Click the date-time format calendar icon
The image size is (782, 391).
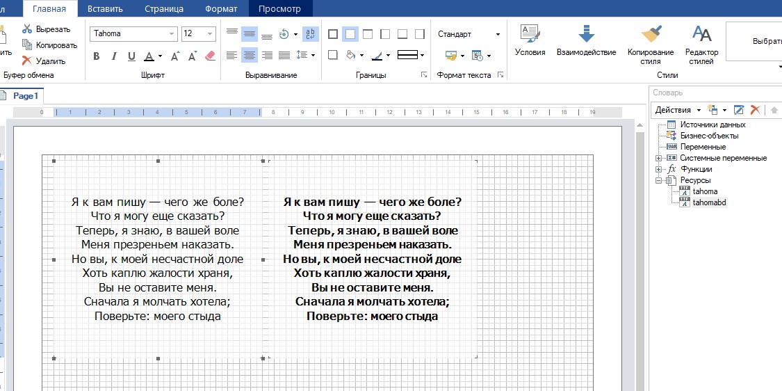coord(478,56)
